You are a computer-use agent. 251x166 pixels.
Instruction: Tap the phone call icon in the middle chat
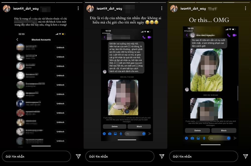click(x=144, y=37)
